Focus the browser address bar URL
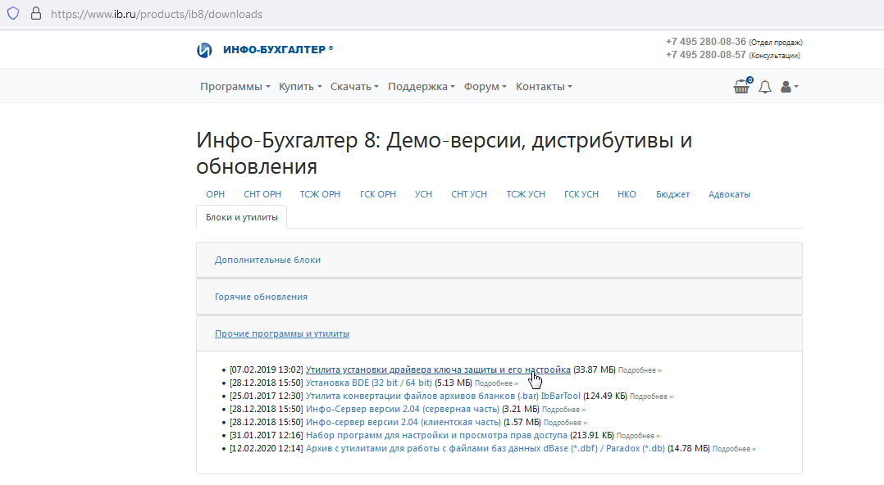Screen dimensions: 884x485 point(156,14)
